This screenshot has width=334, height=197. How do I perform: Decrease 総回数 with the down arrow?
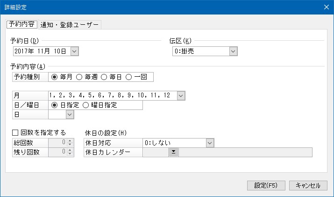coord(70,145)
